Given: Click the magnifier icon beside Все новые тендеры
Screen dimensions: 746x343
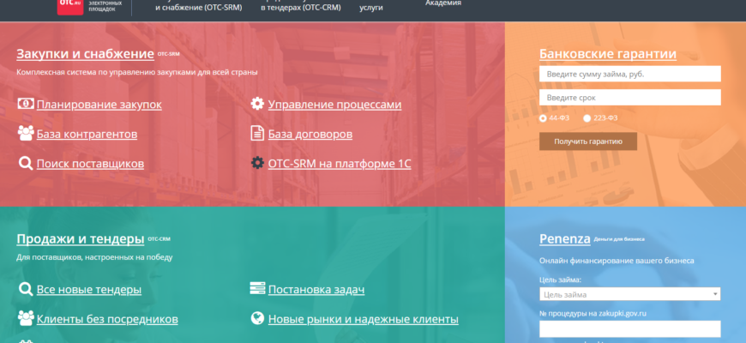Looking at the screenshot, I should point(26,289).
